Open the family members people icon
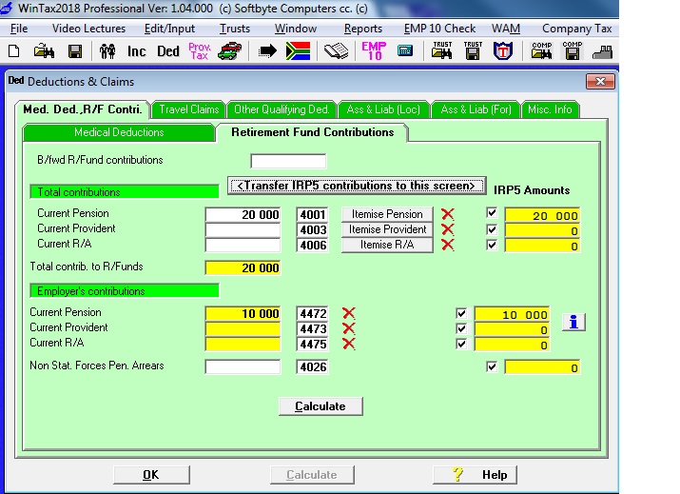Screen dimensions: 680x494 (107, 51)
